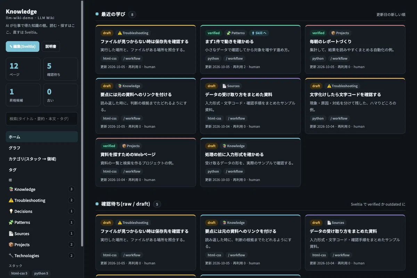The image size is (417, 278).
Task: Select Troubleshooting badge on ファイルが見つからない card under 確認待ち
Action: point(133,223)
